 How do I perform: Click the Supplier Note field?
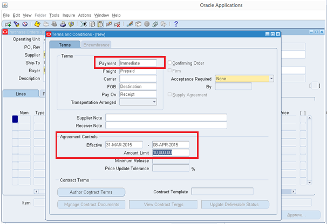pos(166,117)
